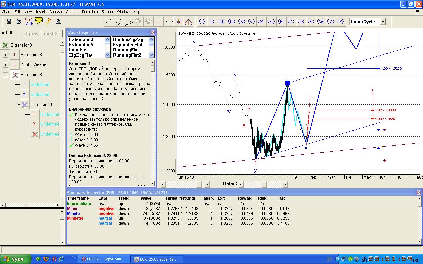Select the parallel channel lines tool

pos(118,21)
